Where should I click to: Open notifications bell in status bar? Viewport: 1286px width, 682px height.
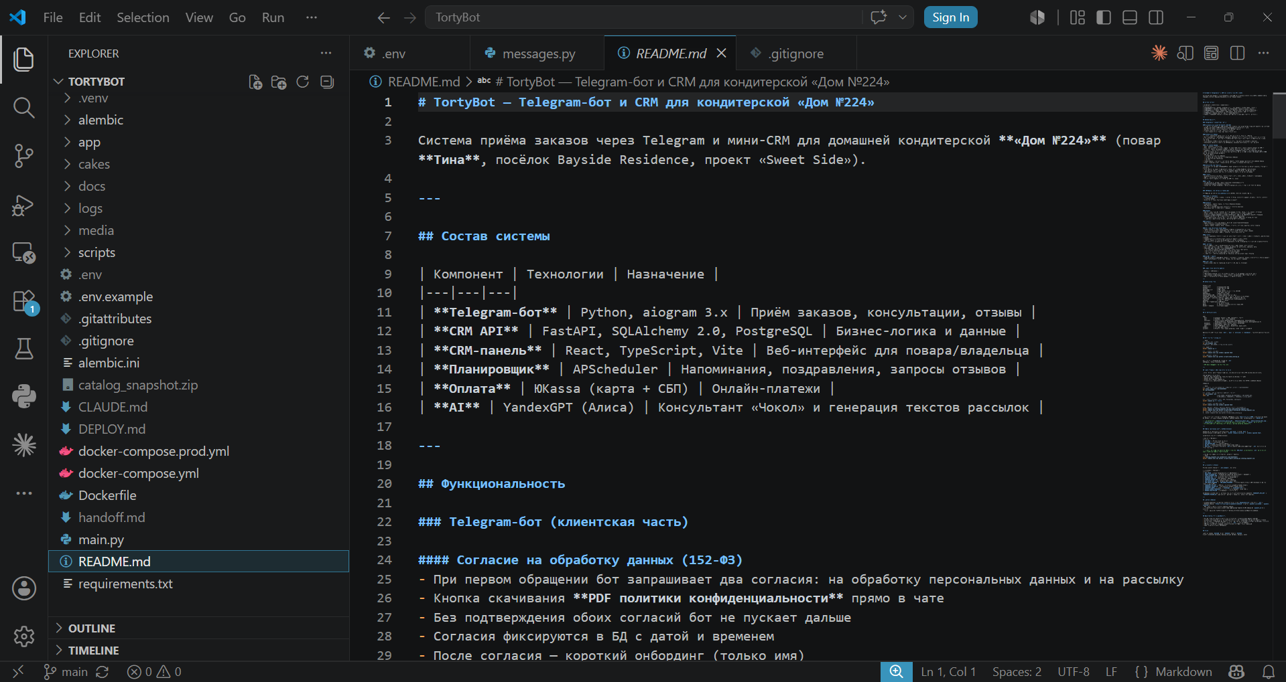click(x=1269, y=672)
